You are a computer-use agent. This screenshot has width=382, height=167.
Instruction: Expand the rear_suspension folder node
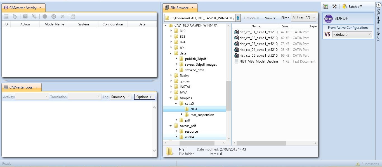(181, 115)
